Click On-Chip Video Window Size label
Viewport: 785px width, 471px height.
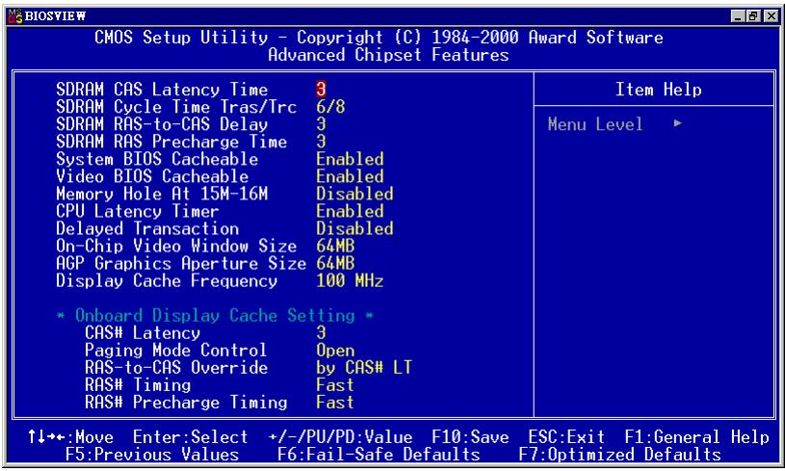point(176,247)
